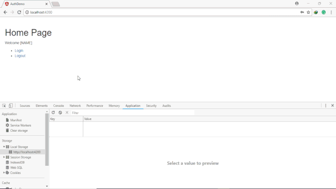The height and width of the screenshot is (189, 336).
Task: Open the Web SQL entry
Action: [17, 167]
